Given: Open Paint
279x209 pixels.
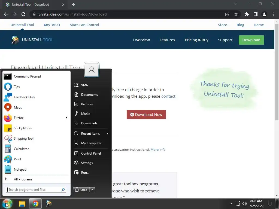Looking at the screenshot, I should click(x=36, y=159).
